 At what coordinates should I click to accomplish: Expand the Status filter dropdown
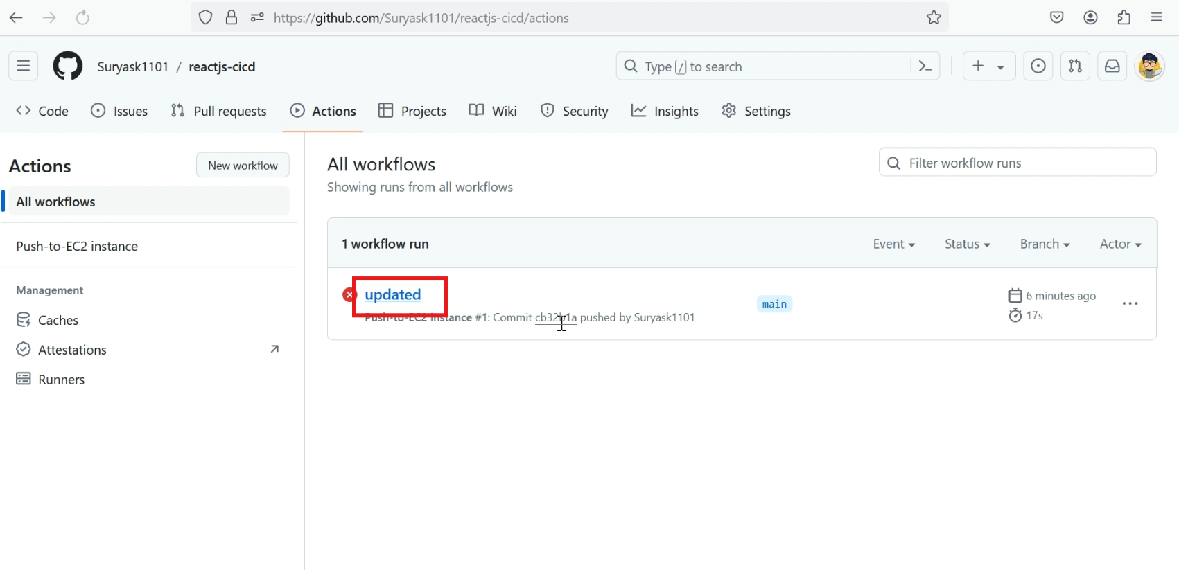tap(967, 244)
